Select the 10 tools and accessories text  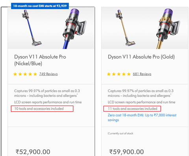coord(39,109)
